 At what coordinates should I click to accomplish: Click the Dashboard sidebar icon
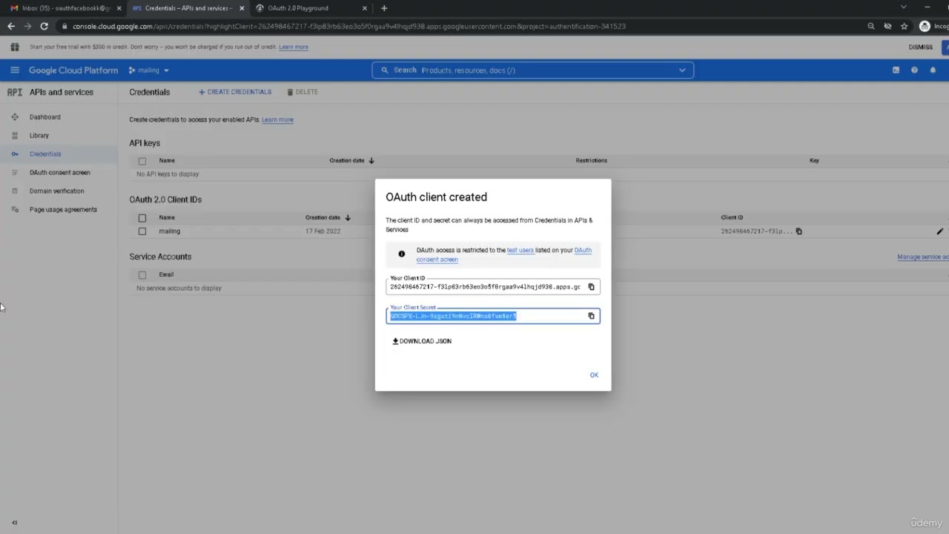pos(15,117)
